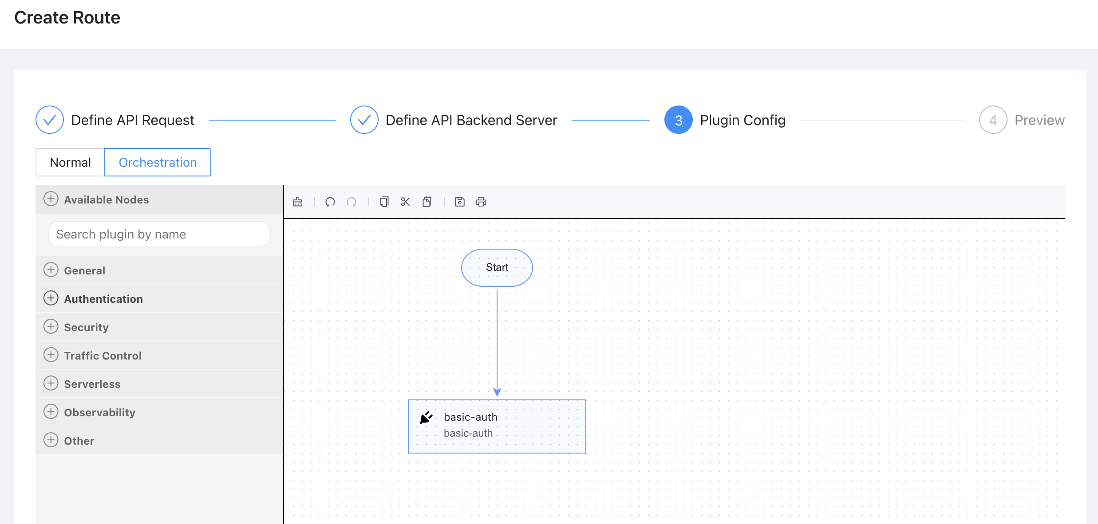Click the undo icon in toolbar
Viewport: 1098px width, 524px height.
[330, 202]
